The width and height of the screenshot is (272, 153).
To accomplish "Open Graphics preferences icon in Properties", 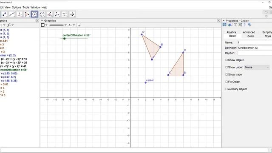I will click(x=230, y=25).
